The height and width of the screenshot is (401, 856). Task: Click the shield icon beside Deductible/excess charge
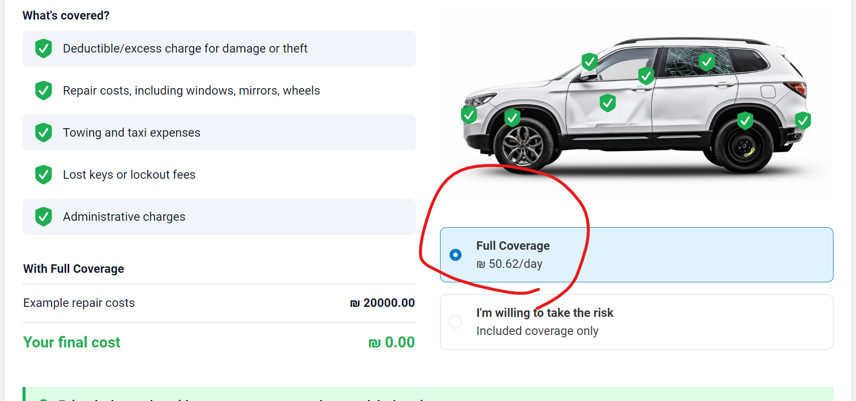pyautogui.click(x=44, y=49)
